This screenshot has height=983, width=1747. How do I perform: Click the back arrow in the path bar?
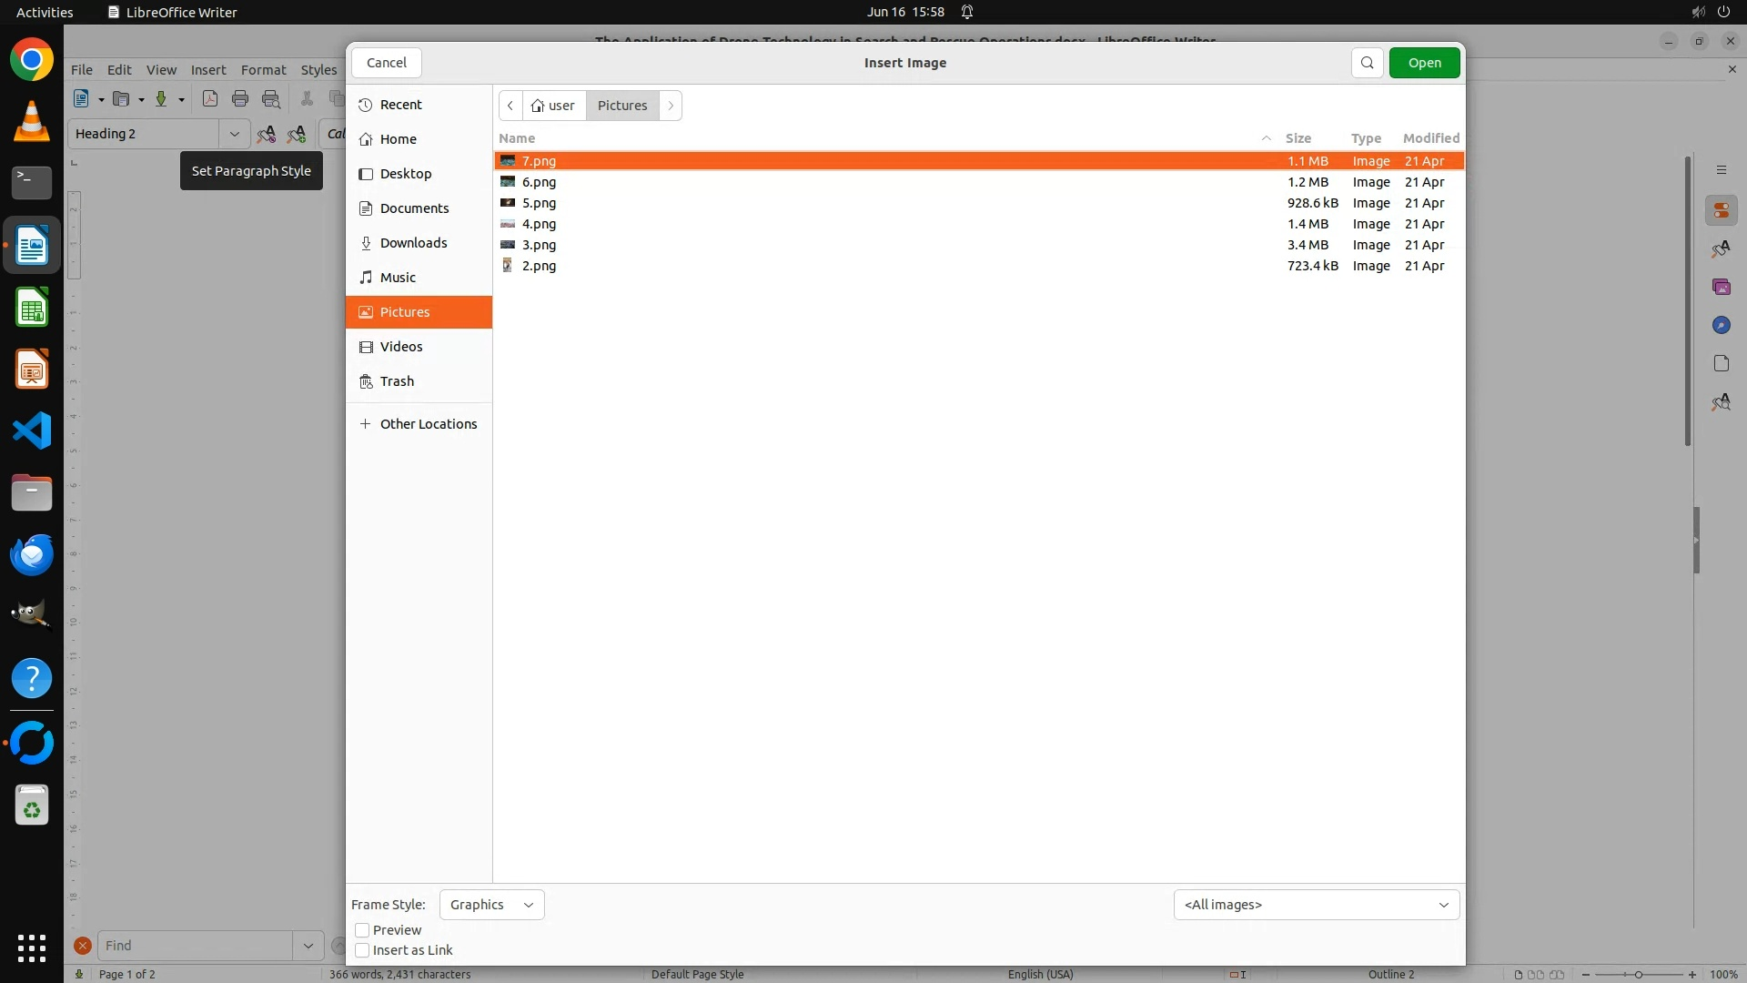[x=510, y=106]
